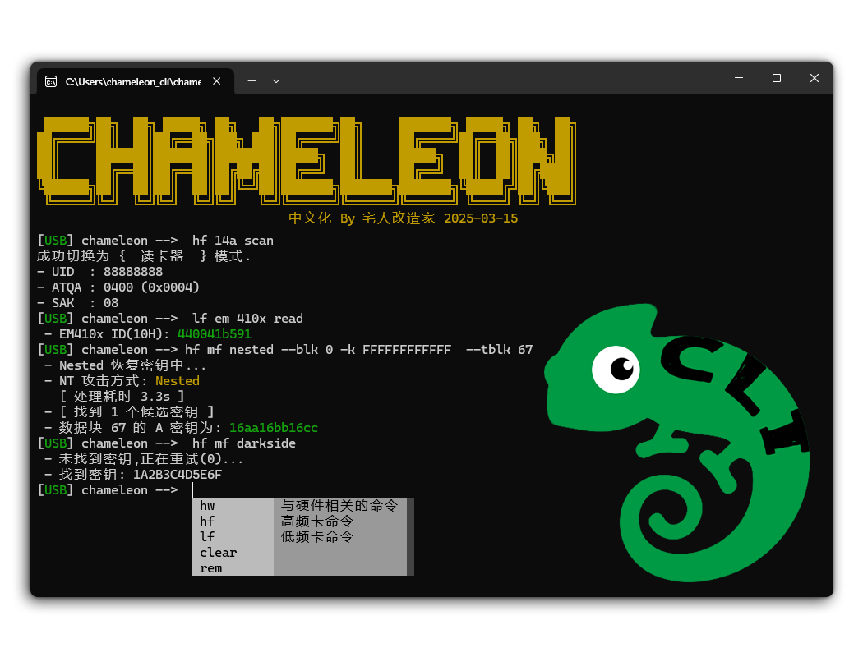The image size is (863, 657).
Task: Maximize the terminal window
Action: point(777,78)
